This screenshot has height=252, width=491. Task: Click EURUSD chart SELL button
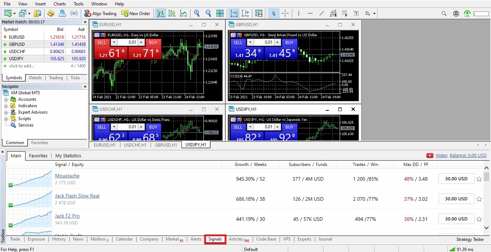point(102,42)
